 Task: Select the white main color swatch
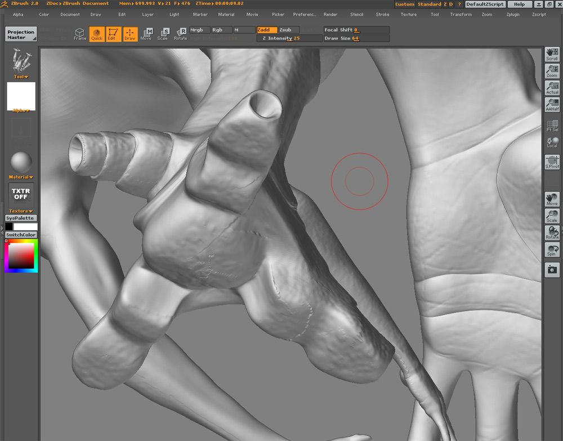click(25, 226)
